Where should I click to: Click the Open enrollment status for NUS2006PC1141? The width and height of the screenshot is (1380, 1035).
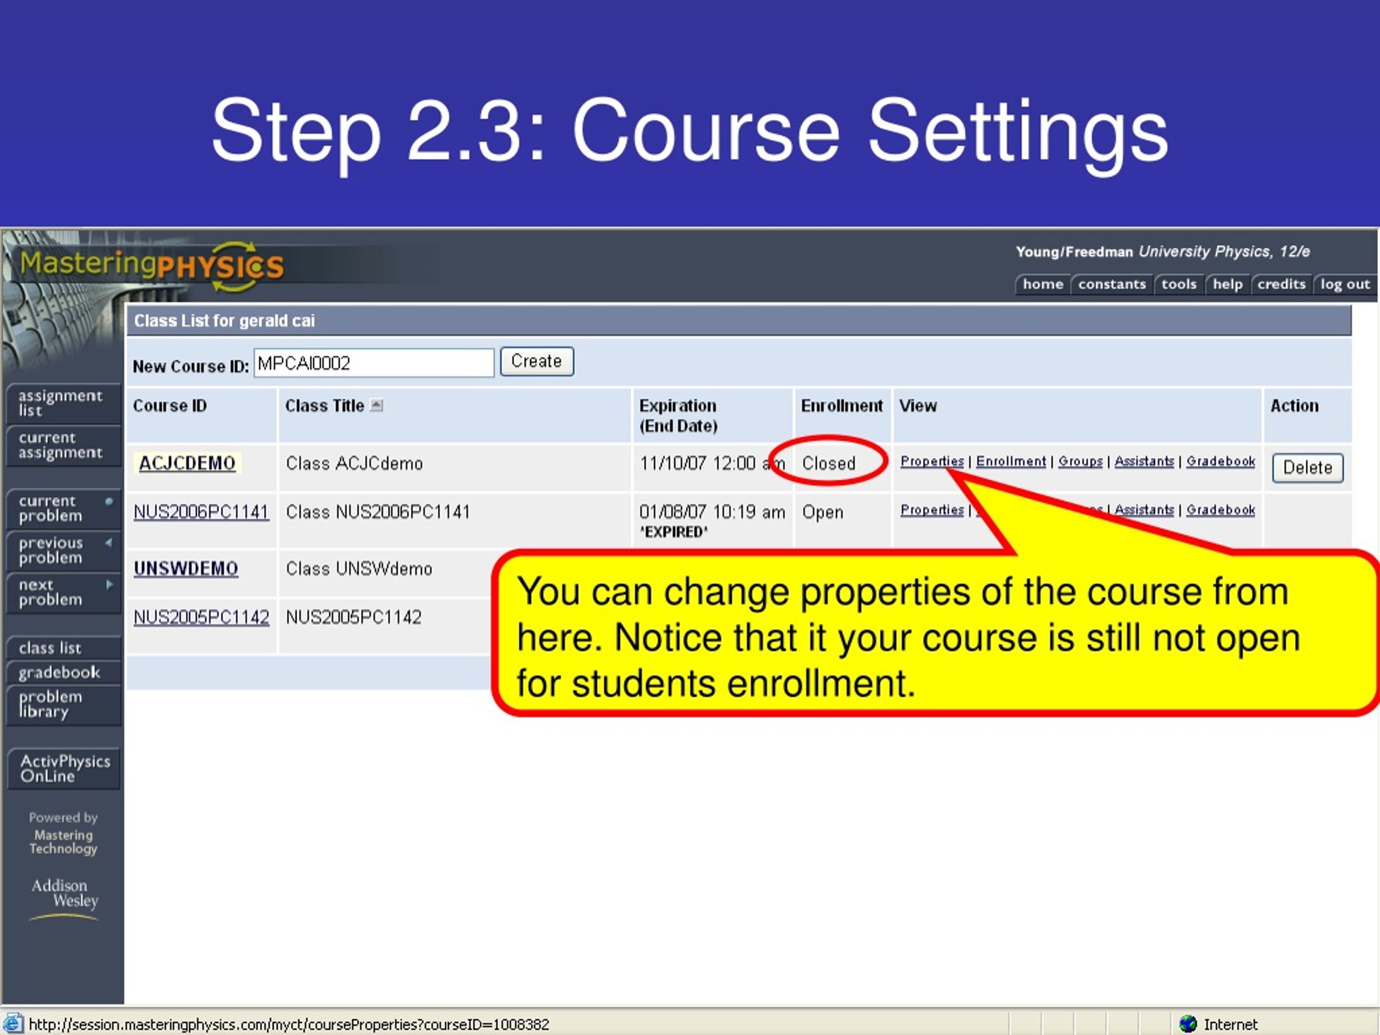point(822,512)
